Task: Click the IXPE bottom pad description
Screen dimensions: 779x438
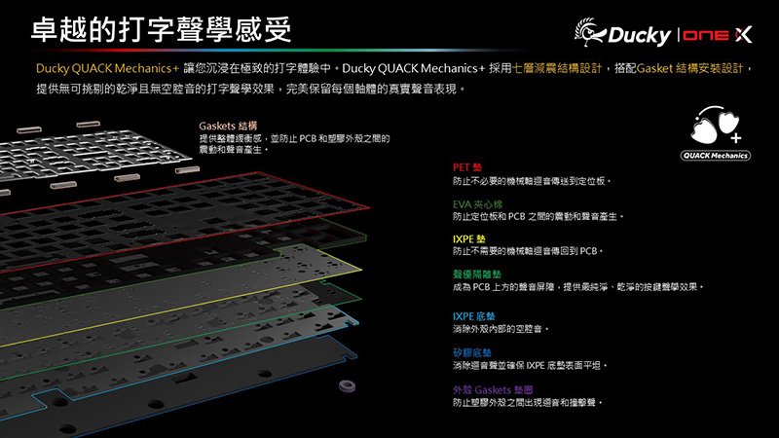Action: click(x=501, y=329)
